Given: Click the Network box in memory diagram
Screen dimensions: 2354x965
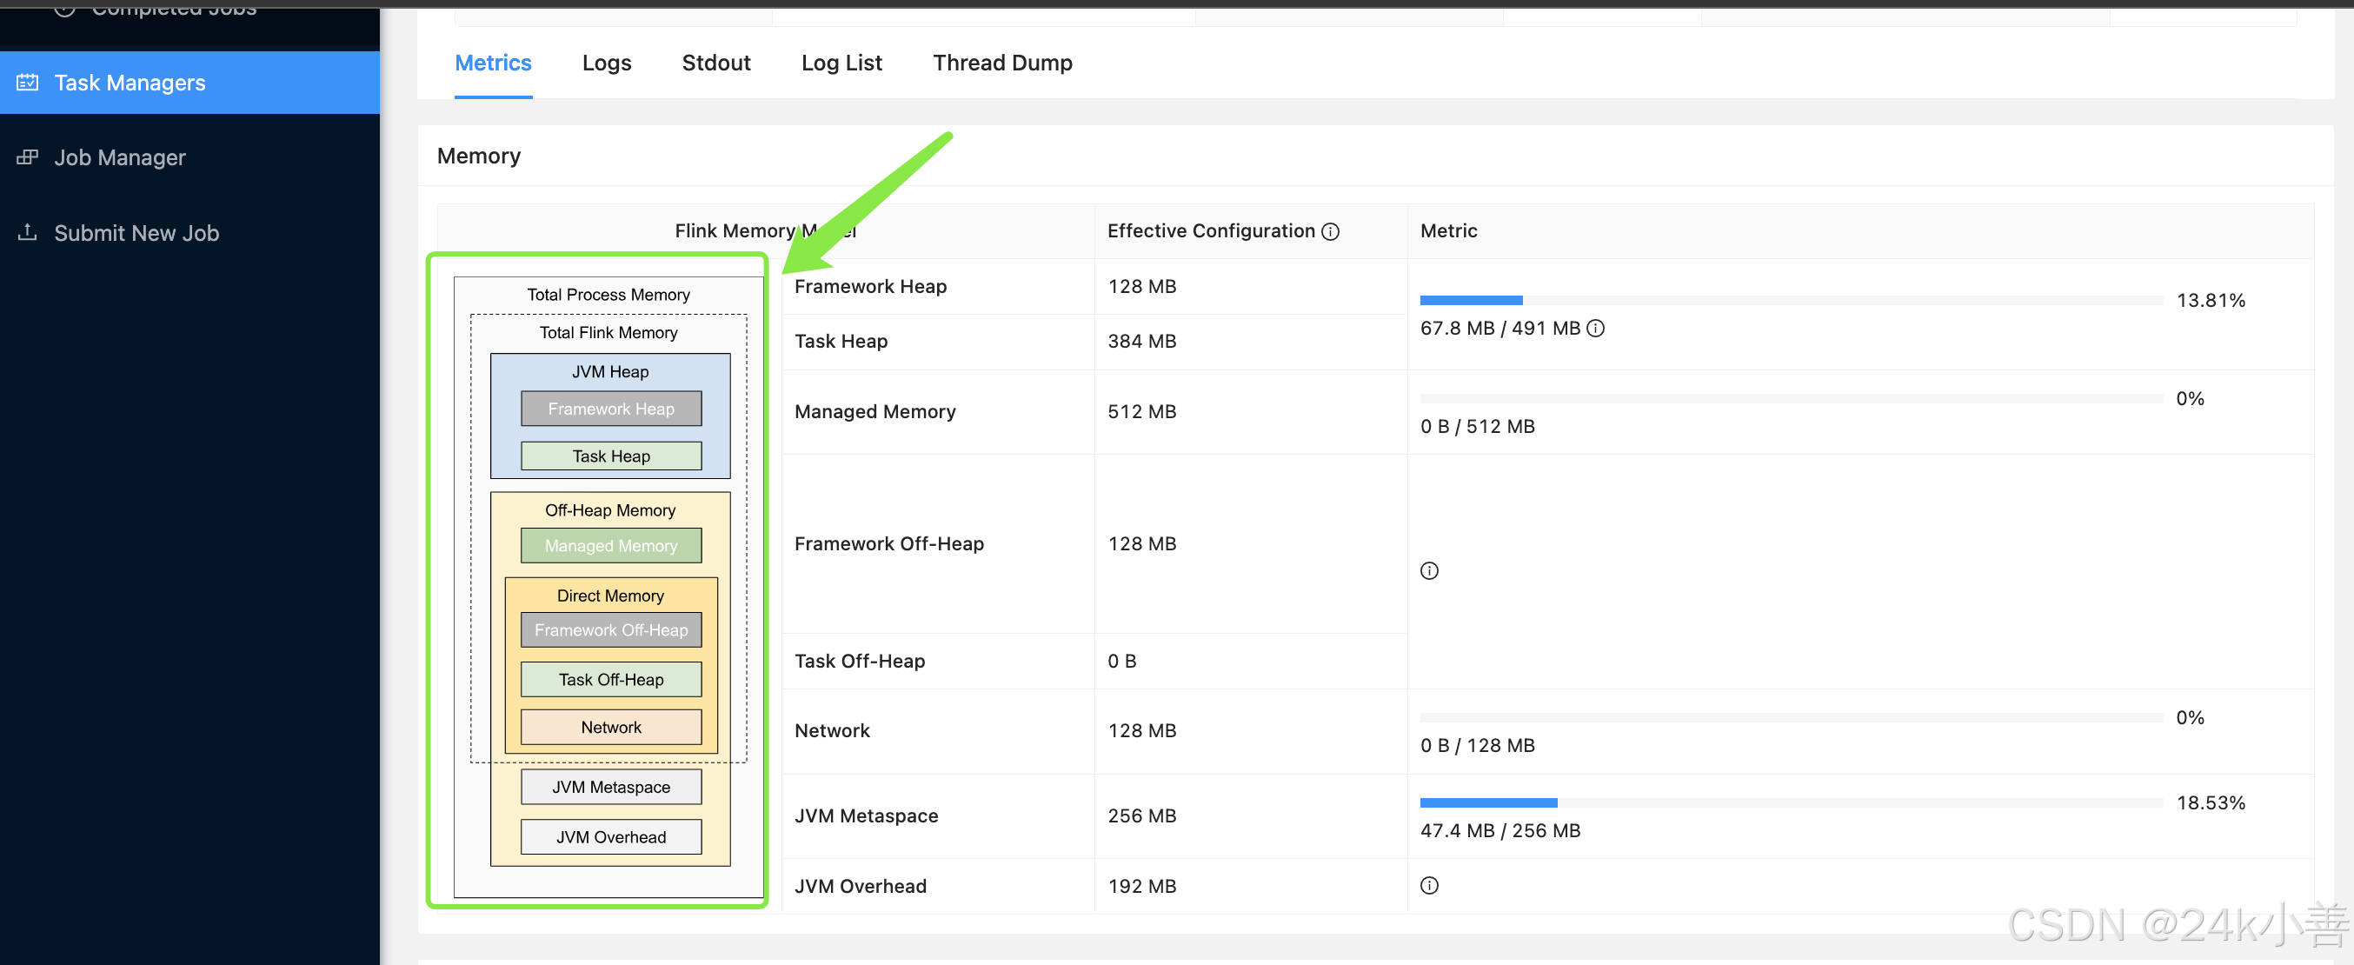Looking at the screenshot, I should (x=610, y=728).
